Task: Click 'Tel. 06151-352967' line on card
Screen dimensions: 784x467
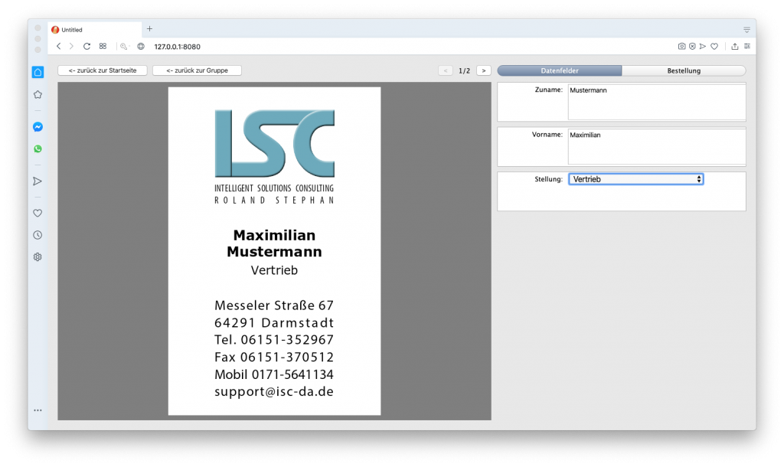Action: tap(274, 339)
